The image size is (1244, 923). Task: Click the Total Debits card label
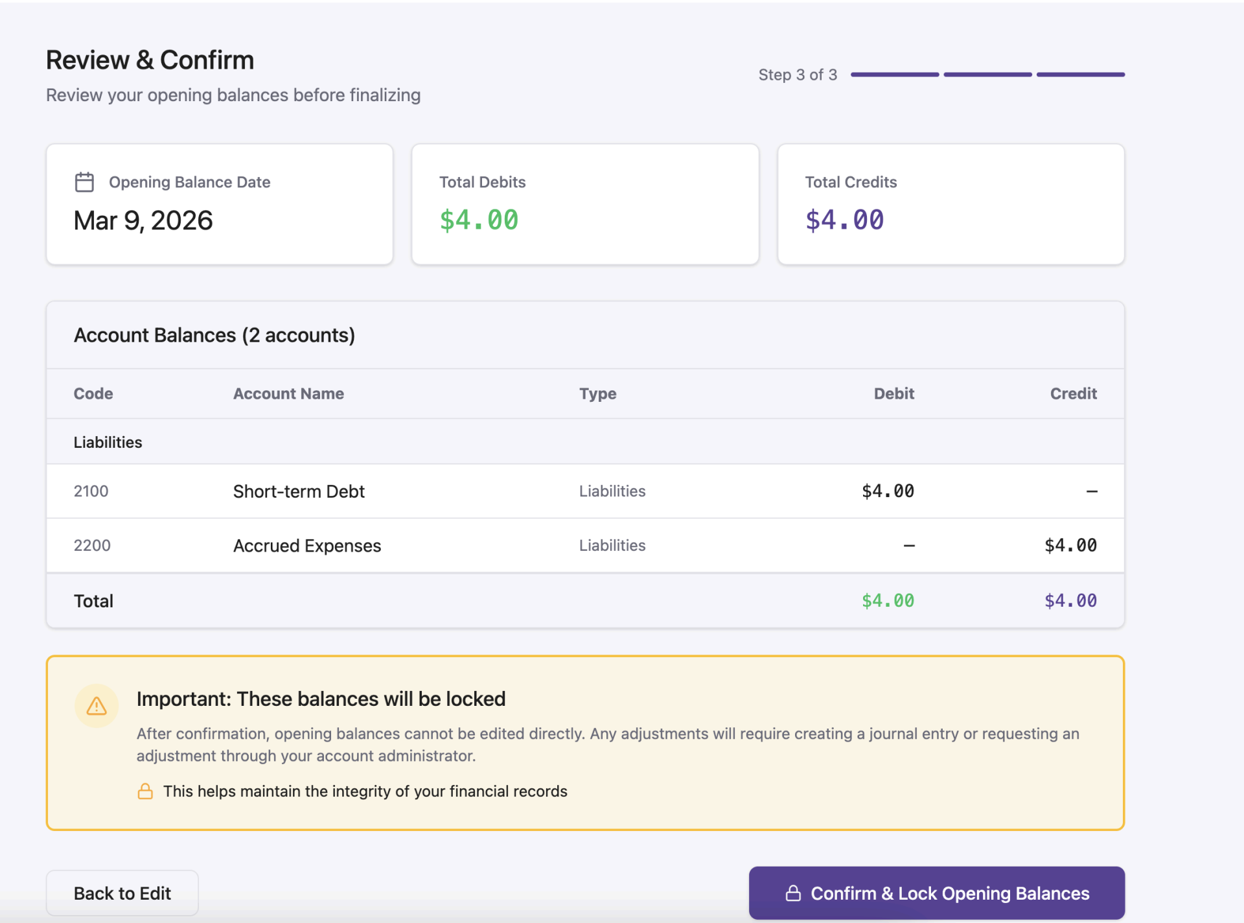point(482,182)
